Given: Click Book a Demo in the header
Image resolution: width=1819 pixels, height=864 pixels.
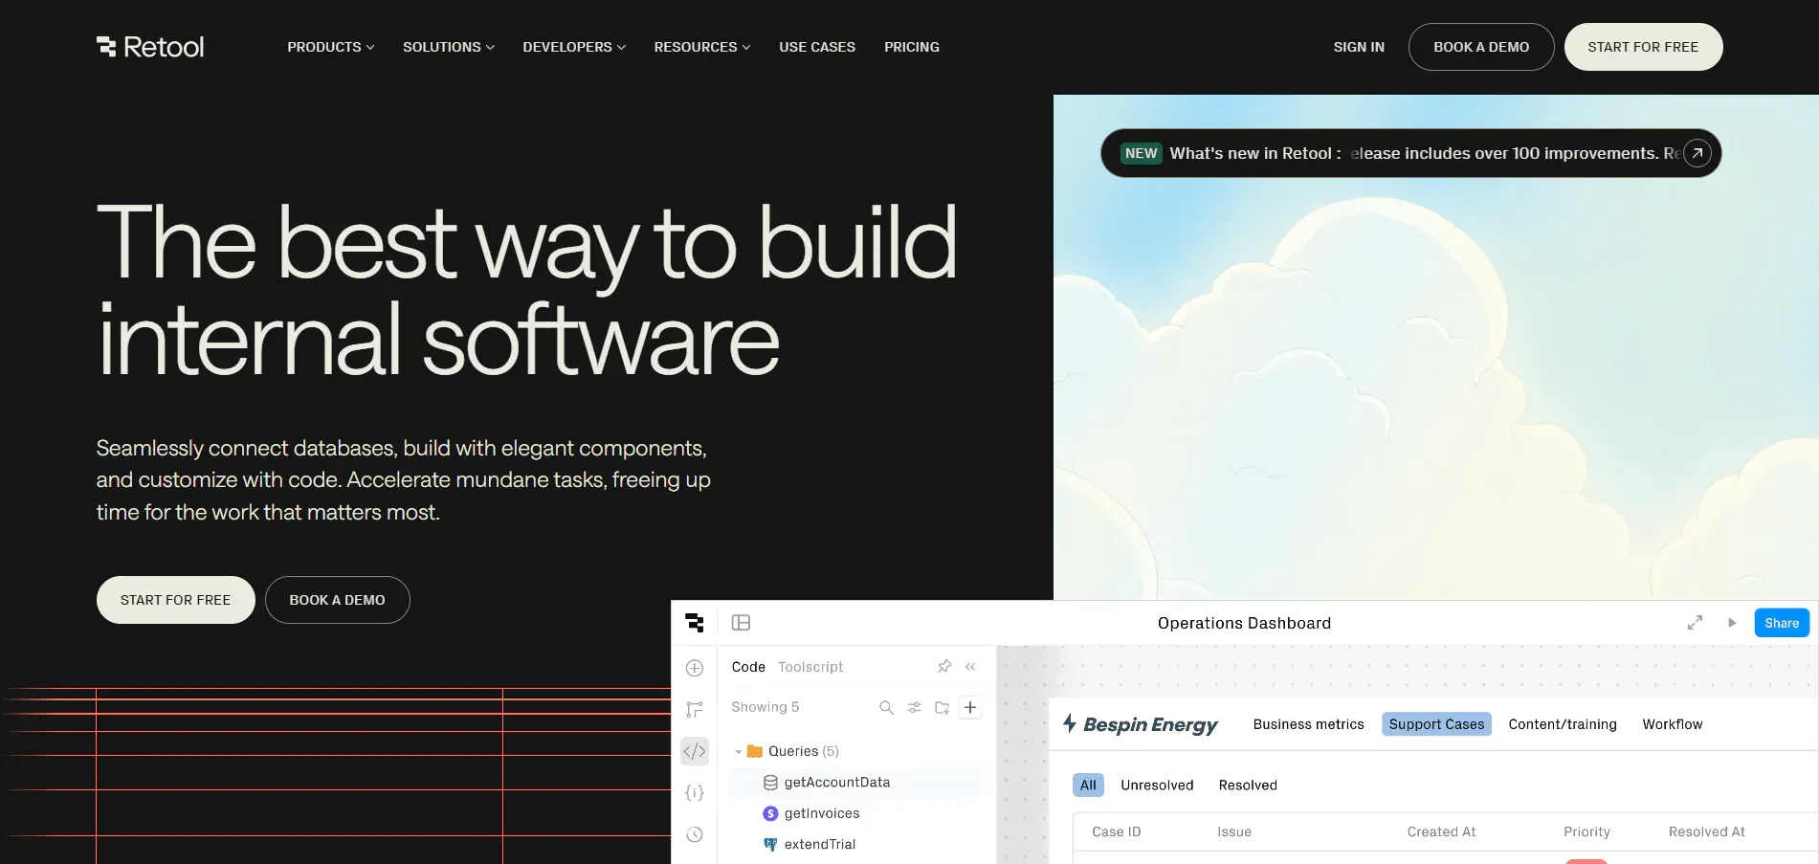Looking at the screenshot, I should click(1481, 47).
